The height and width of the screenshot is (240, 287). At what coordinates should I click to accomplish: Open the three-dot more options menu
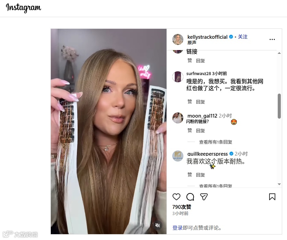tap(272, 39)
